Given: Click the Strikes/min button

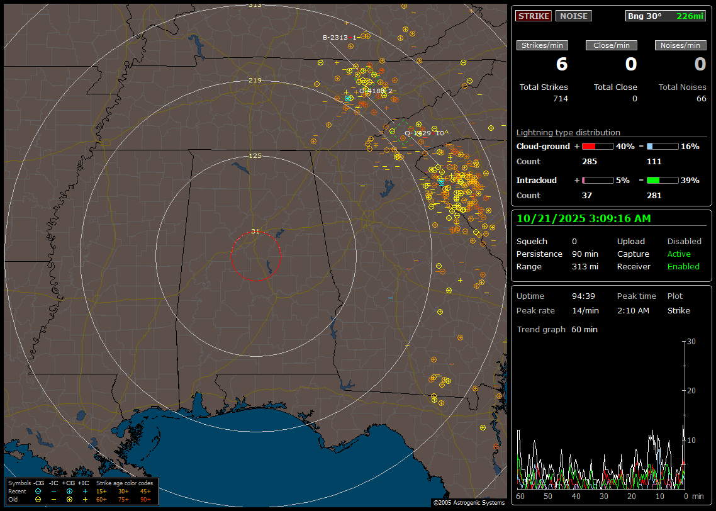Looking at the screenshot, I should pos(542,45).
